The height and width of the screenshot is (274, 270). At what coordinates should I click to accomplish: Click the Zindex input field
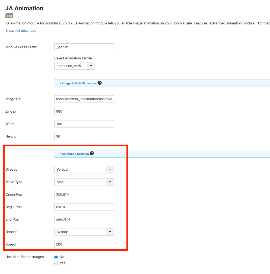click(x=84, y=111)
